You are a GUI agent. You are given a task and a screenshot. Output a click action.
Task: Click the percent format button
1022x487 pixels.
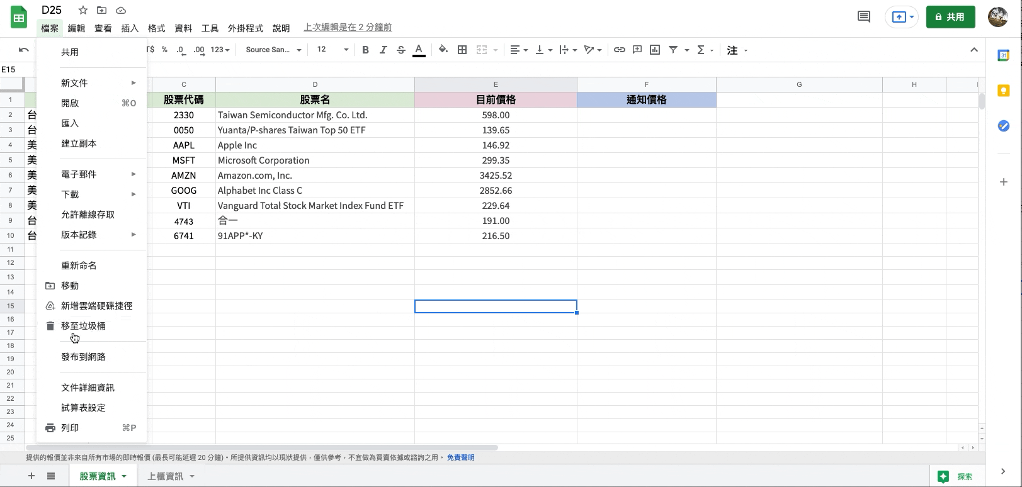(x=164, y=50)
